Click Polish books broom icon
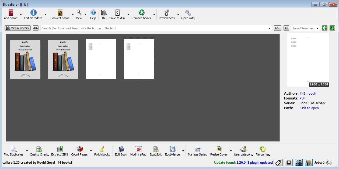Viewport: 339px width, 169px height. [102, 149]
